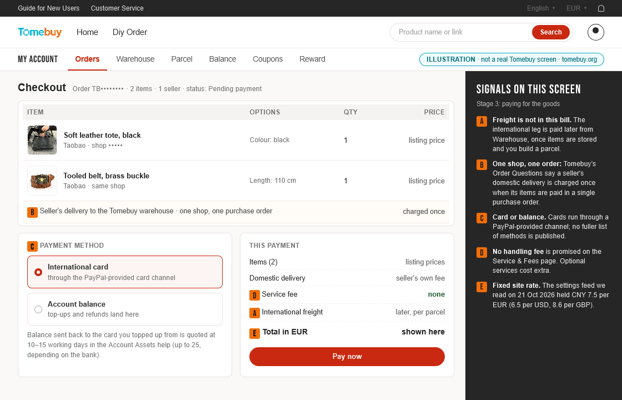The width and height of the screenshot is (622, 400).
Task: Open the black leather tote thumbnail
Action: 42,140
